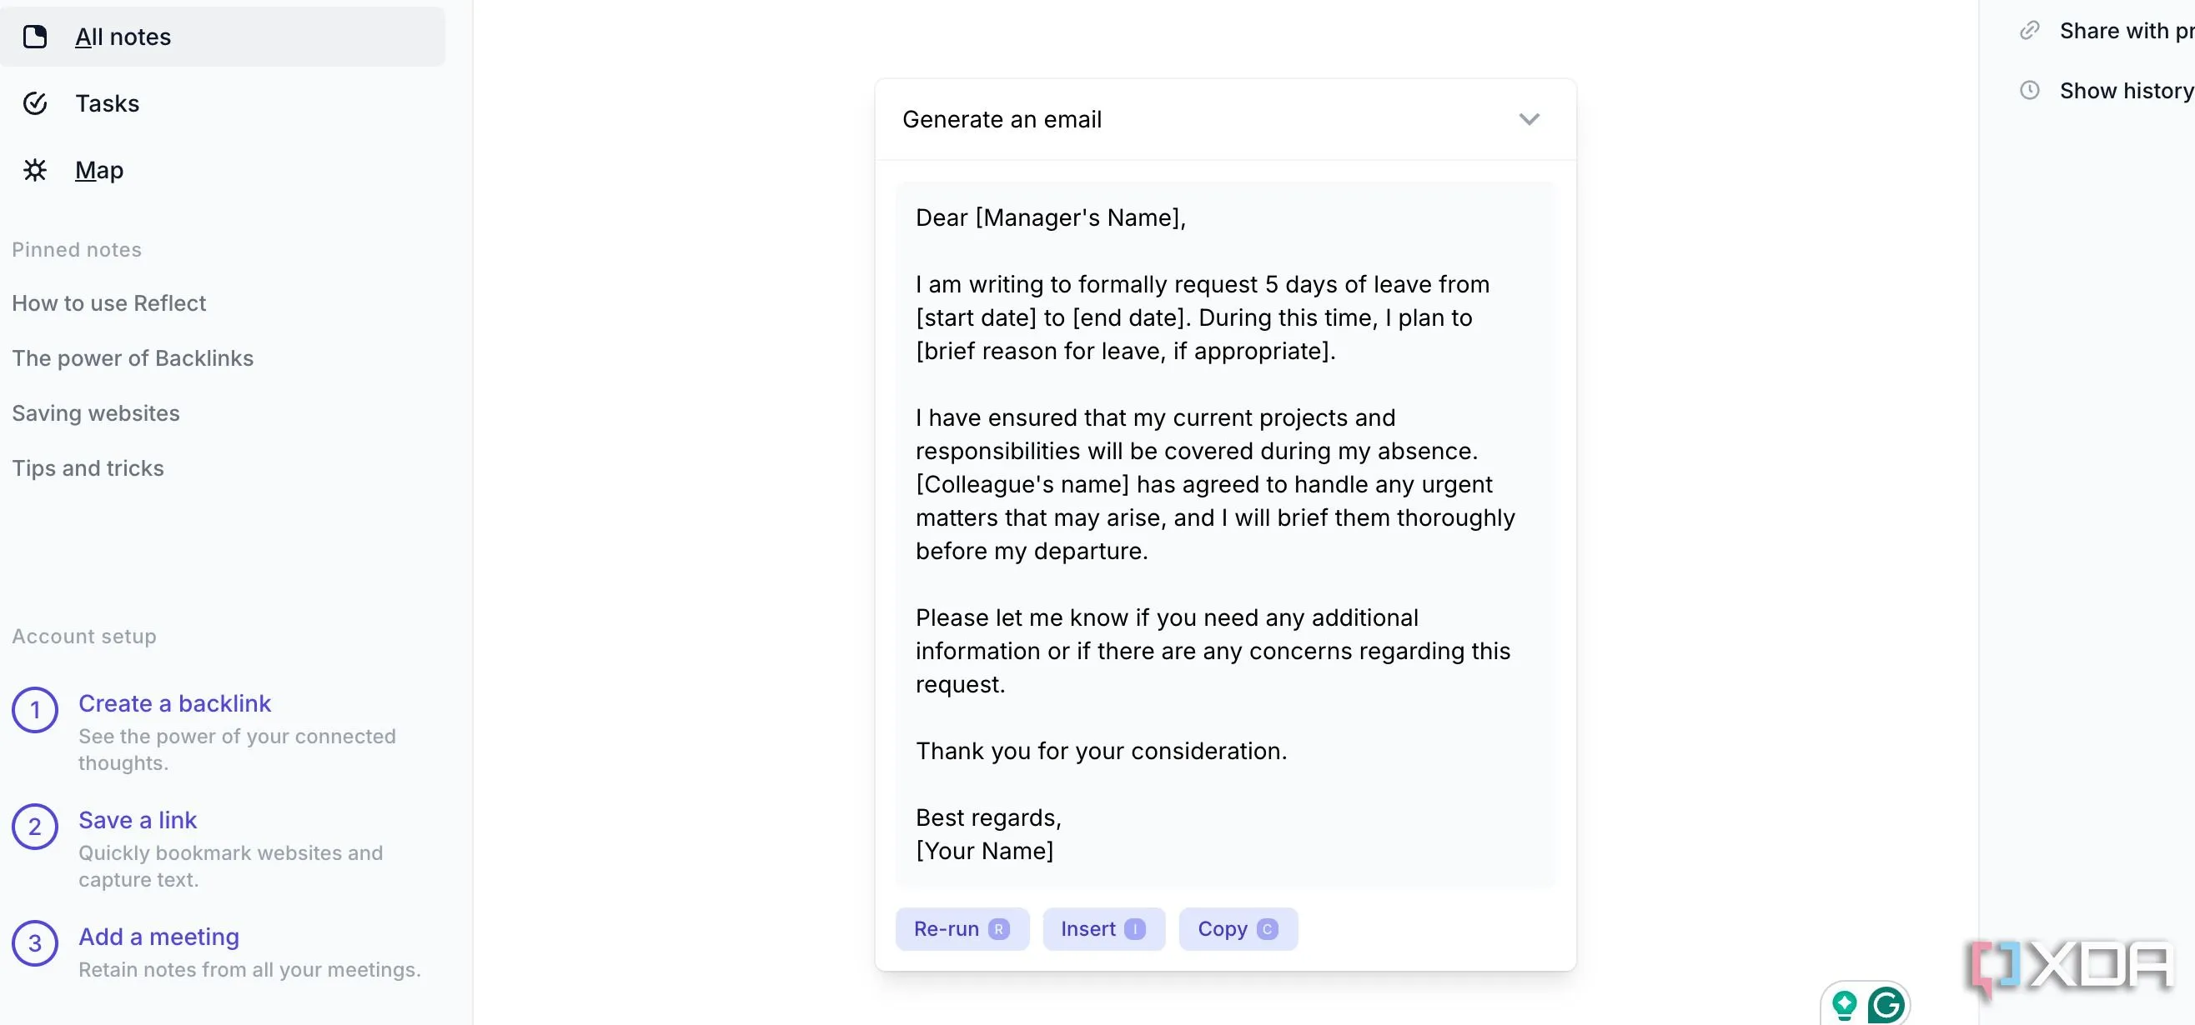Open The power of Backlinks note

(x=133, y=358)
